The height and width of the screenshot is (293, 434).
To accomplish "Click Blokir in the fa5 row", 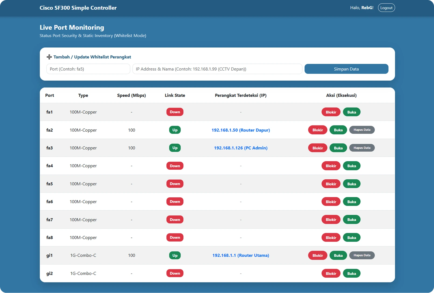I will coord(331,184).
